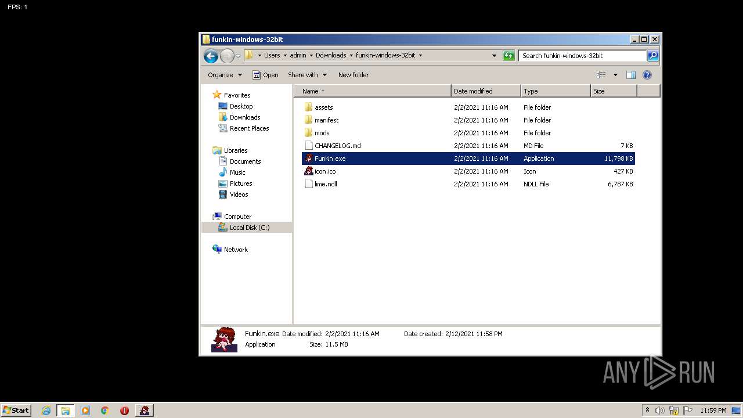This screenshot has width=743, height=418.
Task: Select the Downloads breadcrumb segment
Action: coord(331,56)
